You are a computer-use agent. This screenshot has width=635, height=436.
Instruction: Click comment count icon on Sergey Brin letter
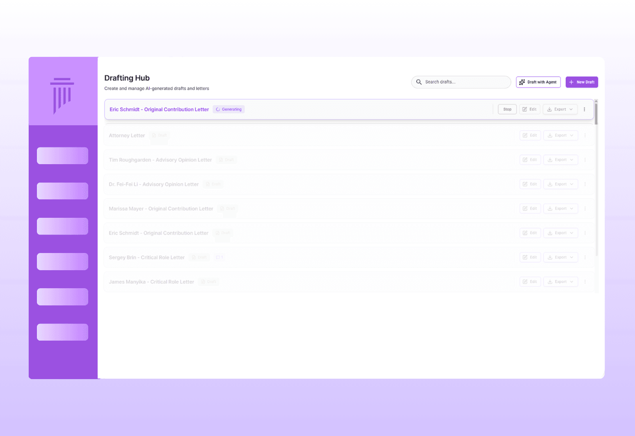point(219,257)
